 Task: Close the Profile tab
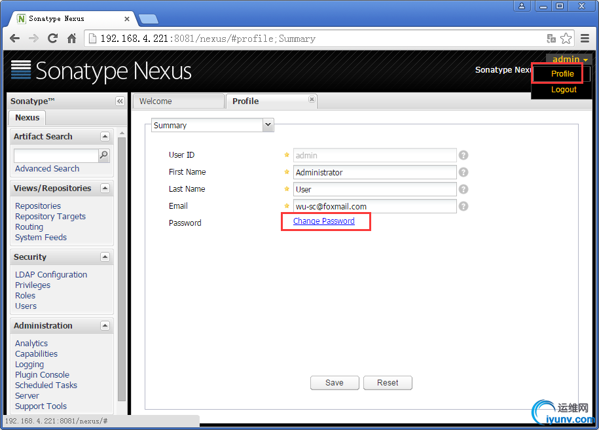pyautogui.click(x=312, y=99)
